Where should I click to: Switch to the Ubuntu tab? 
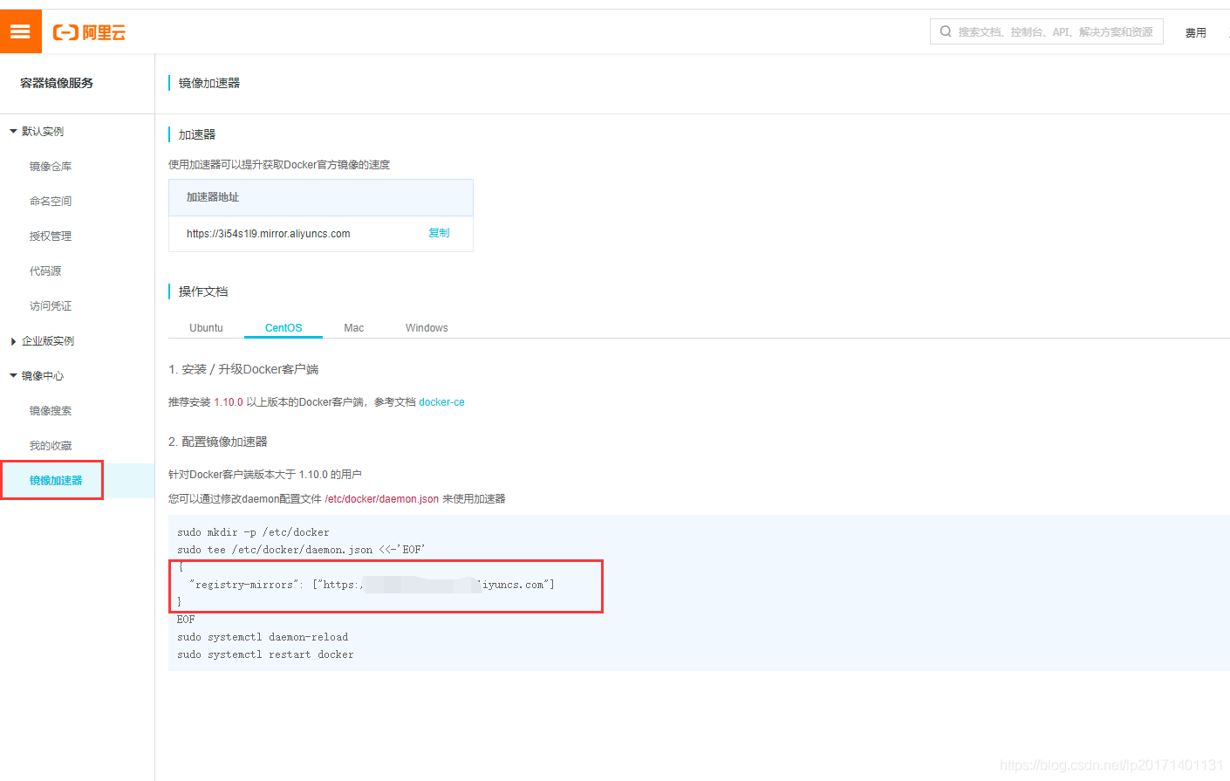206,328
